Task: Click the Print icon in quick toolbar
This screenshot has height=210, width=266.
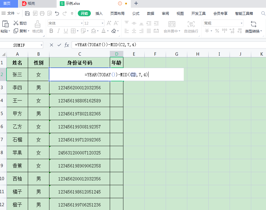Action: tap(42, 13)
